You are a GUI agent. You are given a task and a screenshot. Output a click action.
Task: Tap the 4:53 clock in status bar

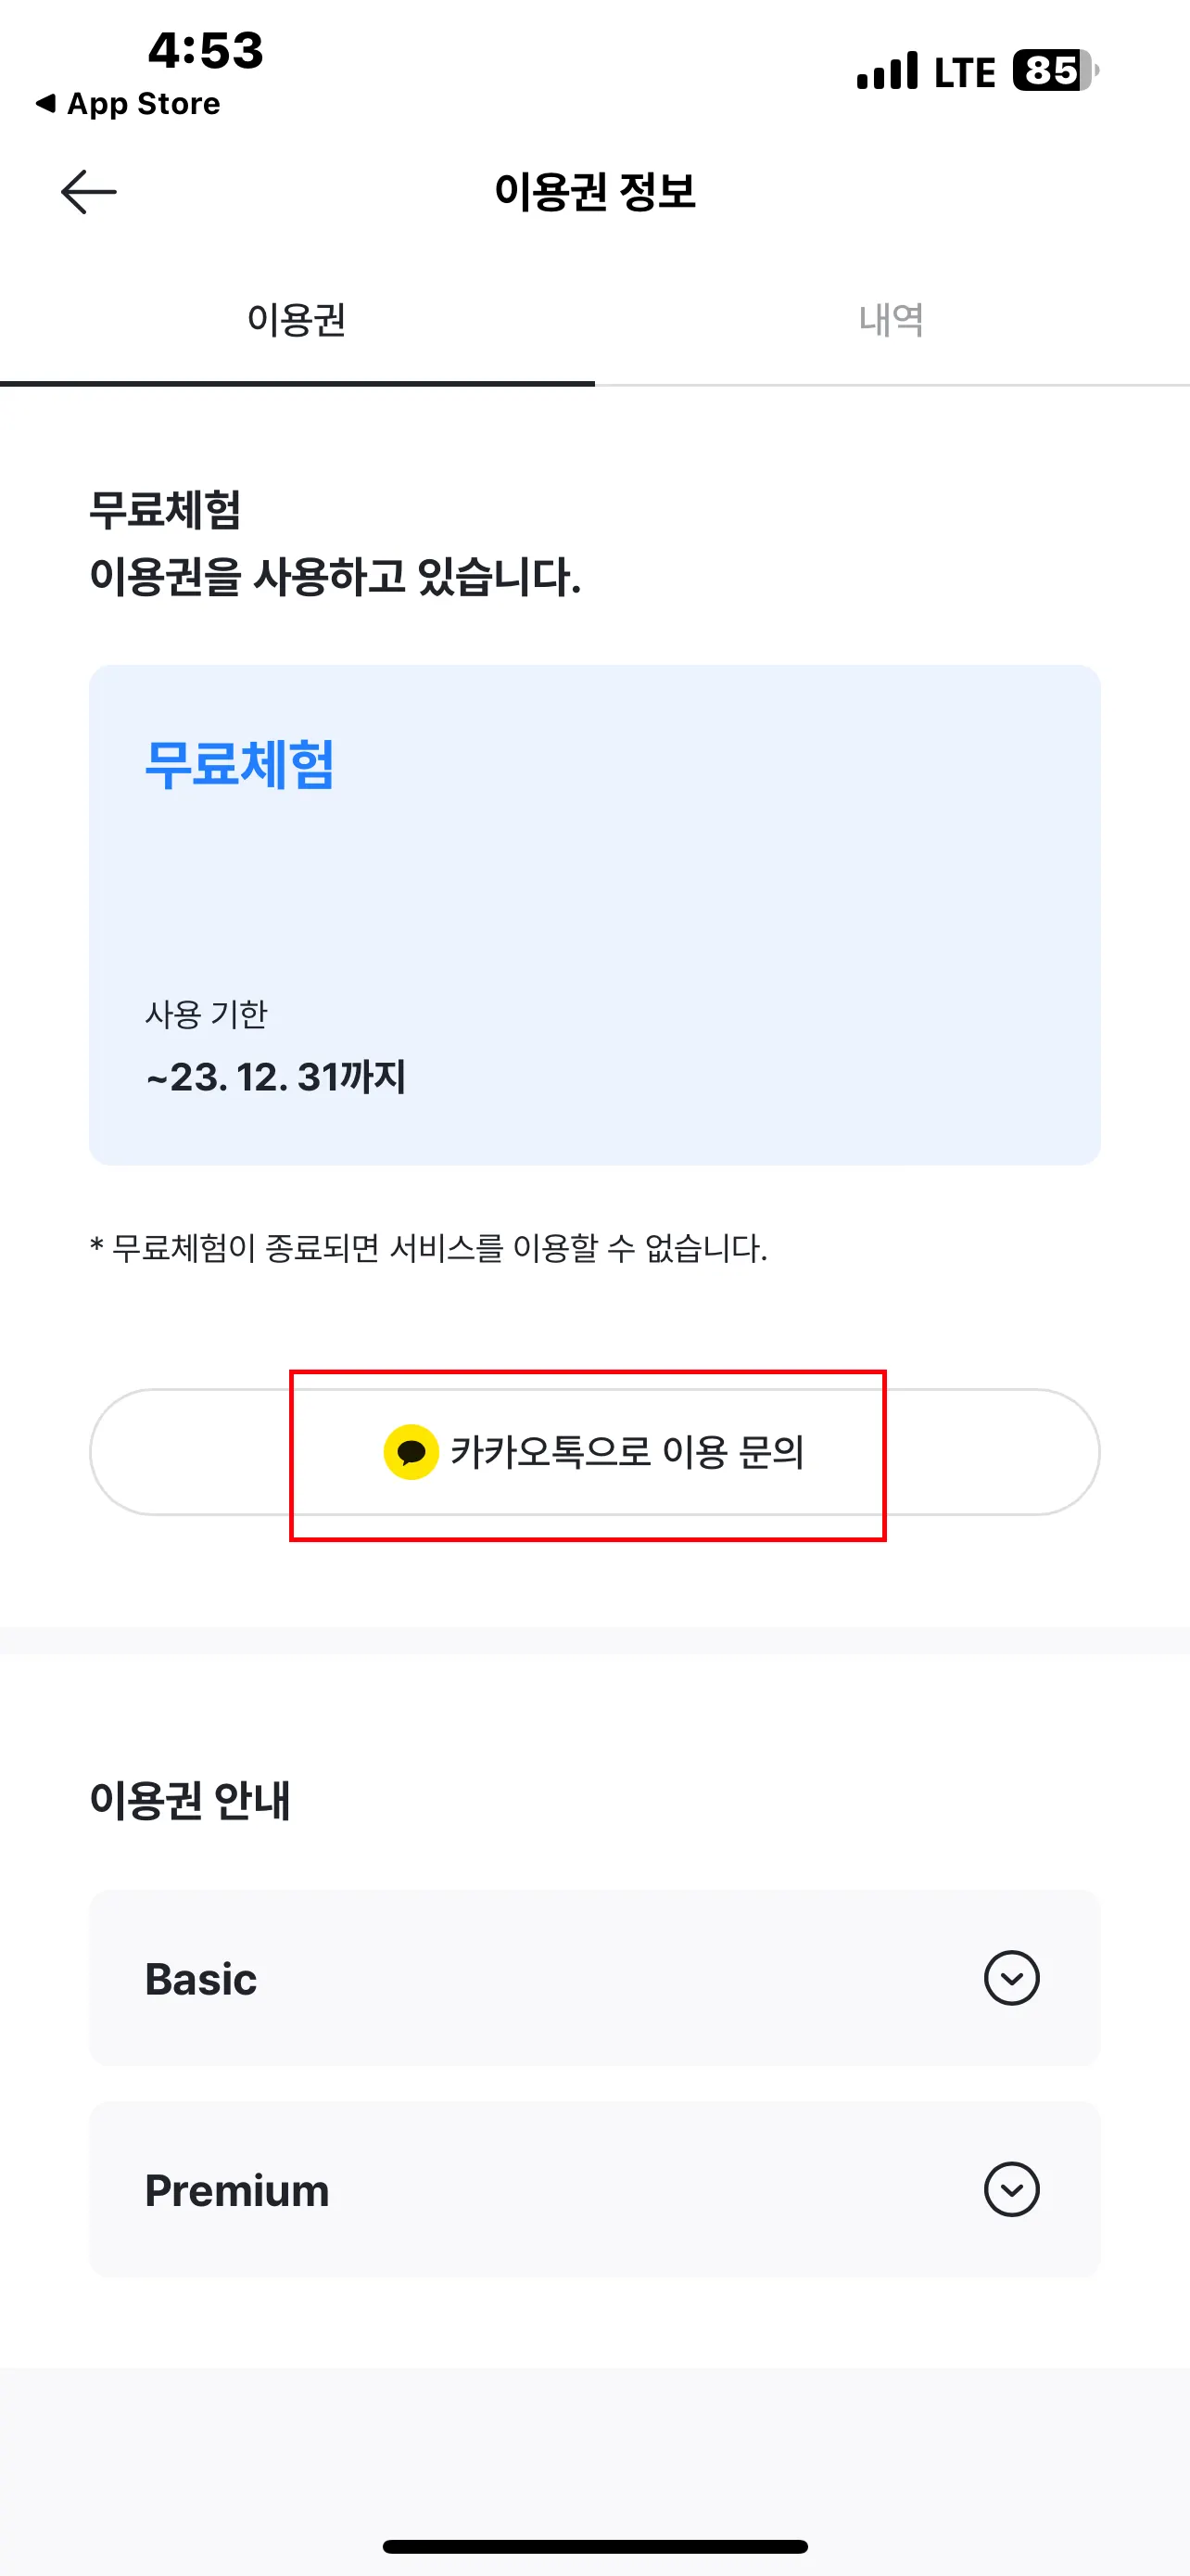pyautogui.click(x=206, y=50)
